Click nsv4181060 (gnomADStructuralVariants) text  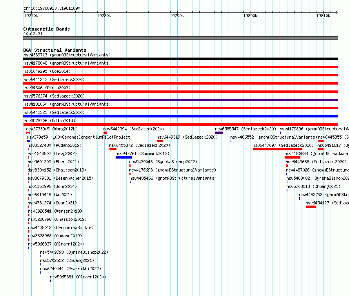click(x=67, y=104)
